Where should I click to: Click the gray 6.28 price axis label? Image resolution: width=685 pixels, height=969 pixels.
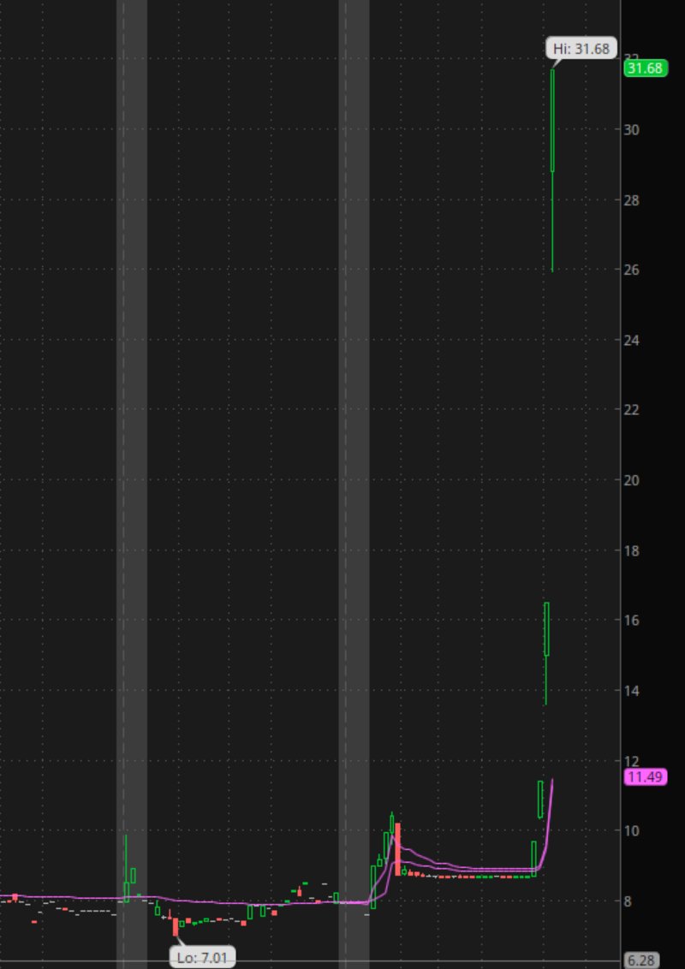[x=641, y=960]
